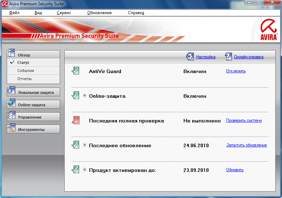282x198 pixels.
Task: Click the help icon beside Онлайн-справка
Action: click(228, 56)
